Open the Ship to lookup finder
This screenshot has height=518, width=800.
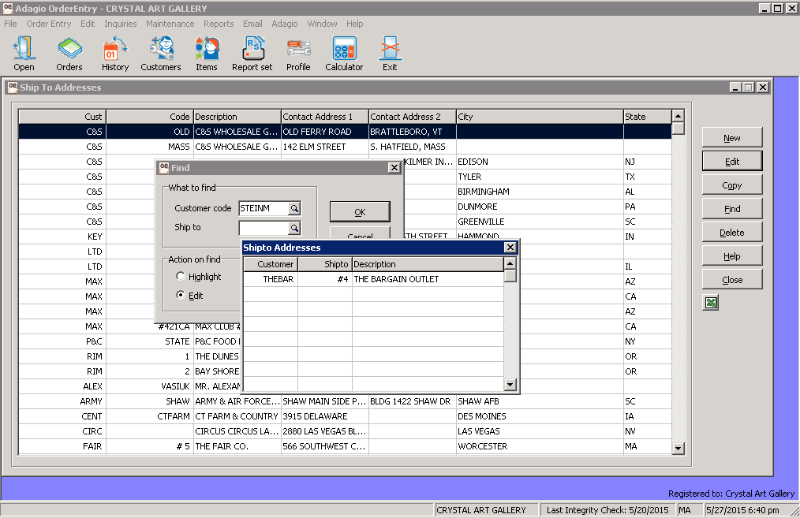coord(293,228)
